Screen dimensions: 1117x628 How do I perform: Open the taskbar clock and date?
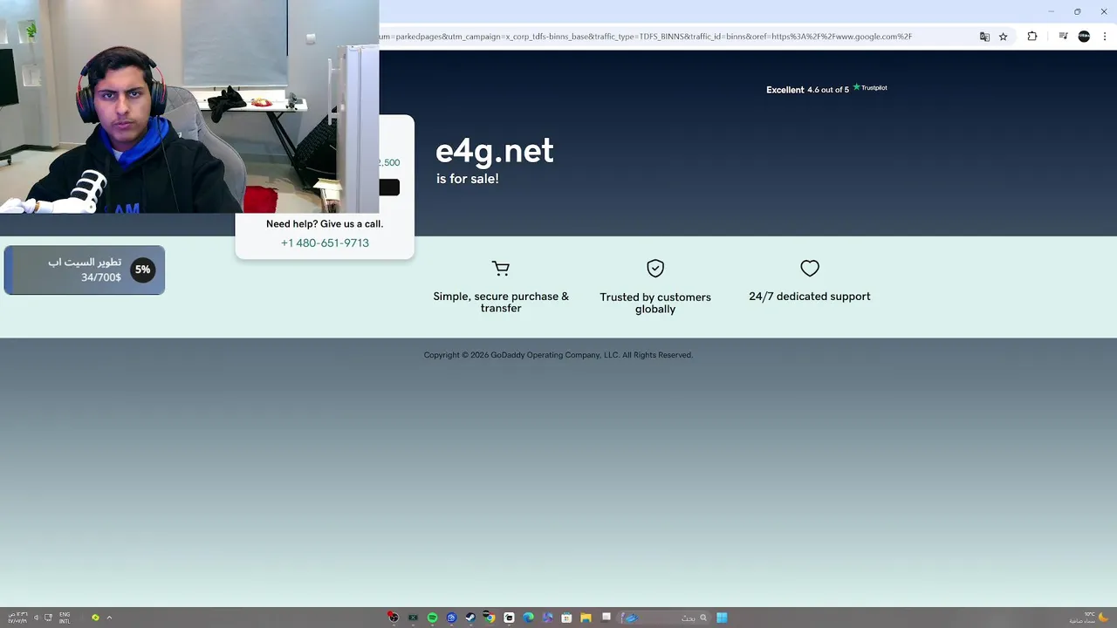[x=17, y=618]
